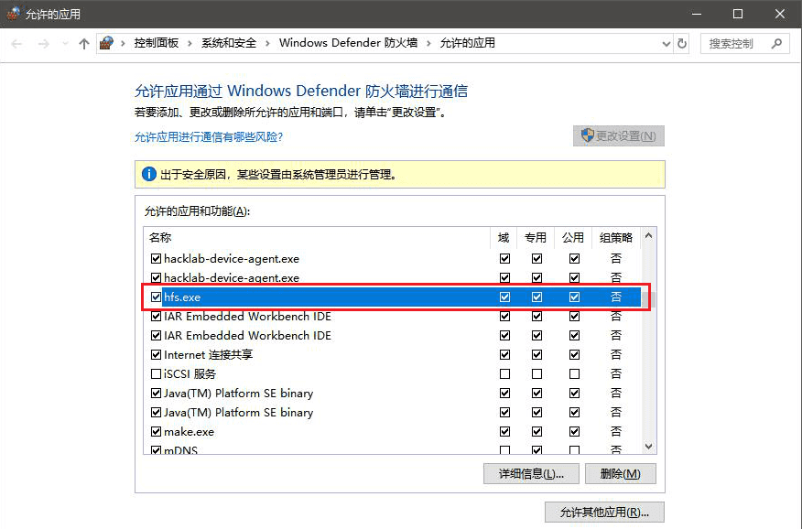
Task: Expand chevron after Windows Defender 防火墙 breadcrumb
Action: [x=428, y=44]
